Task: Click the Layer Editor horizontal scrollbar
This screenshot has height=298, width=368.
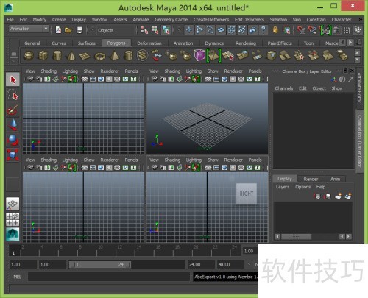Action: (x=297, y=237)
